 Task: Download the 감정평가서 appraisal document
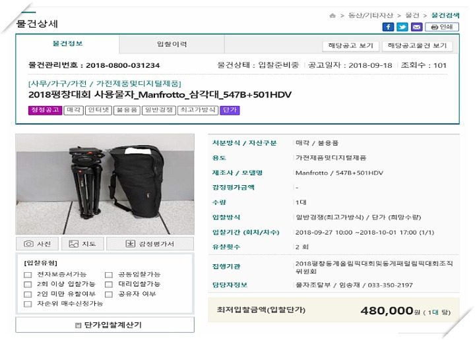(150, 244)
